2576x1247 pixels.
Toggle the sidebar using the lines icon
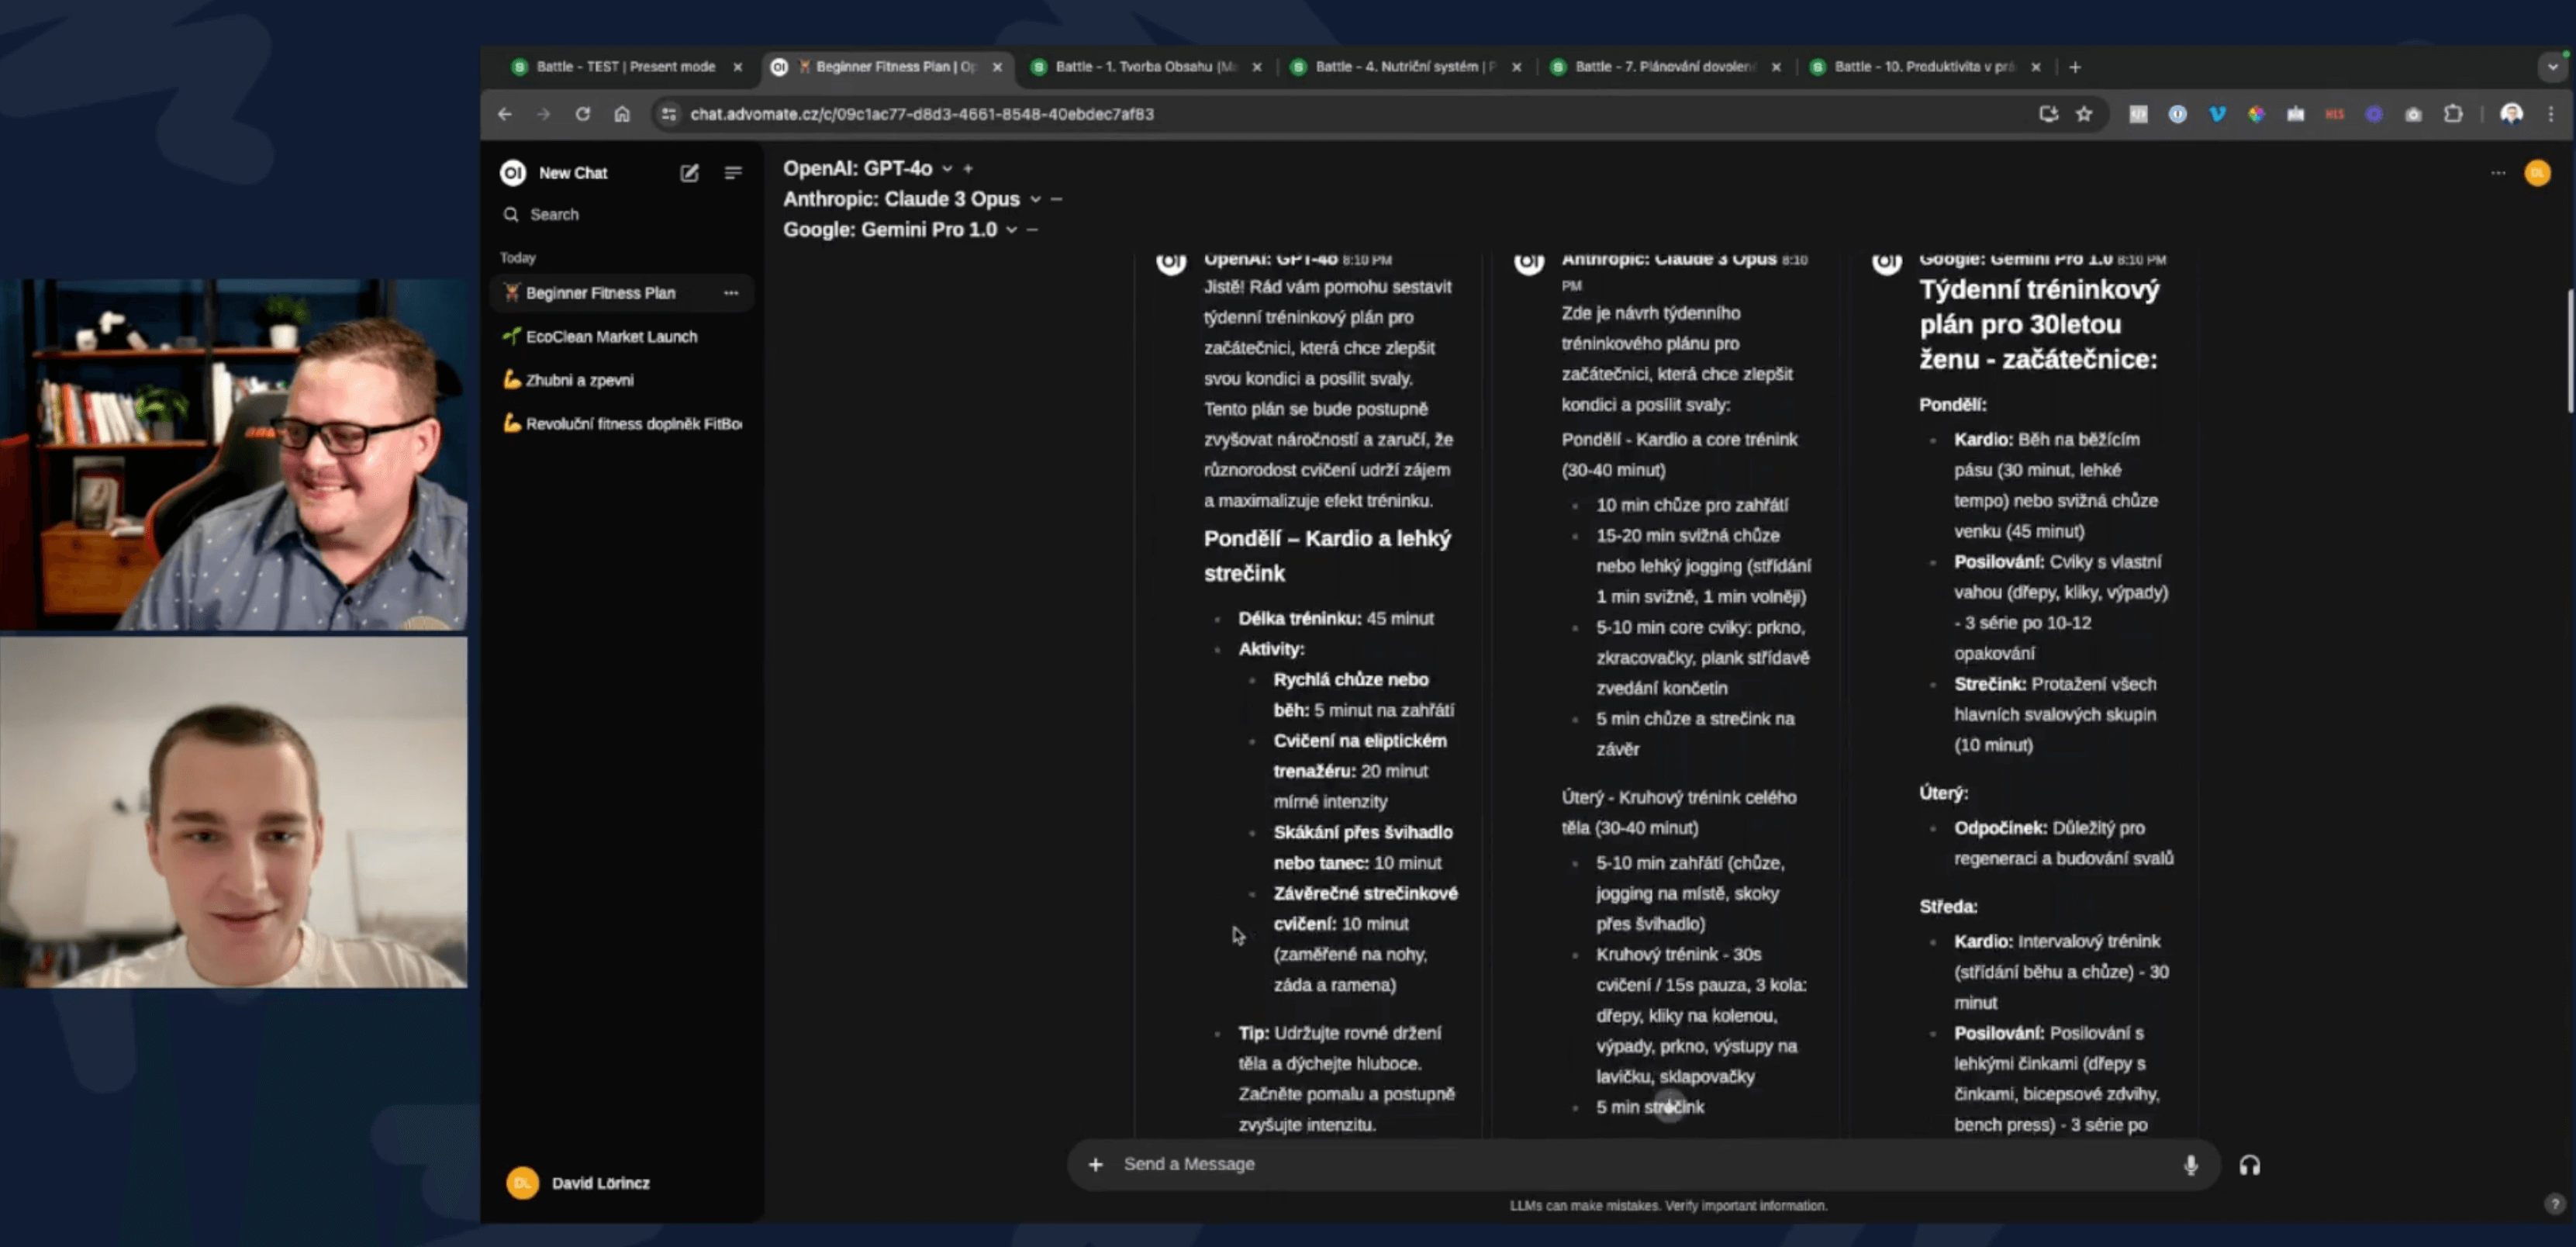pyautogui.click(x=733, y=173)
